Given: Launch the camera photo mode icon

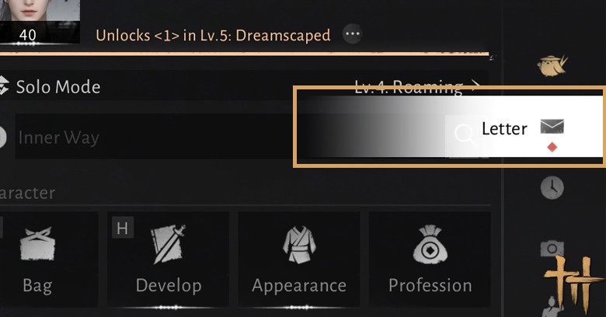Looking at the screenshot, I should [x=552, y=248].
